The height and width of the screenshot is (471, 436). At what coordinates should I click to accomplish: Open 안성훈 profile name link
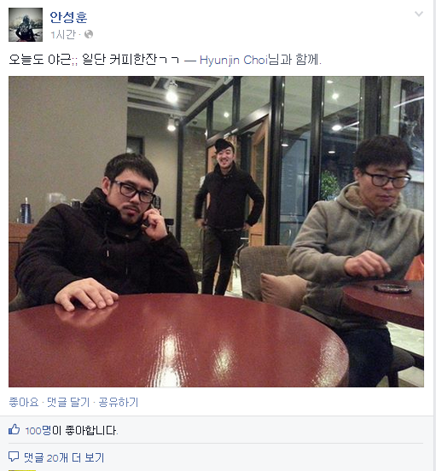tap(68, 17)
